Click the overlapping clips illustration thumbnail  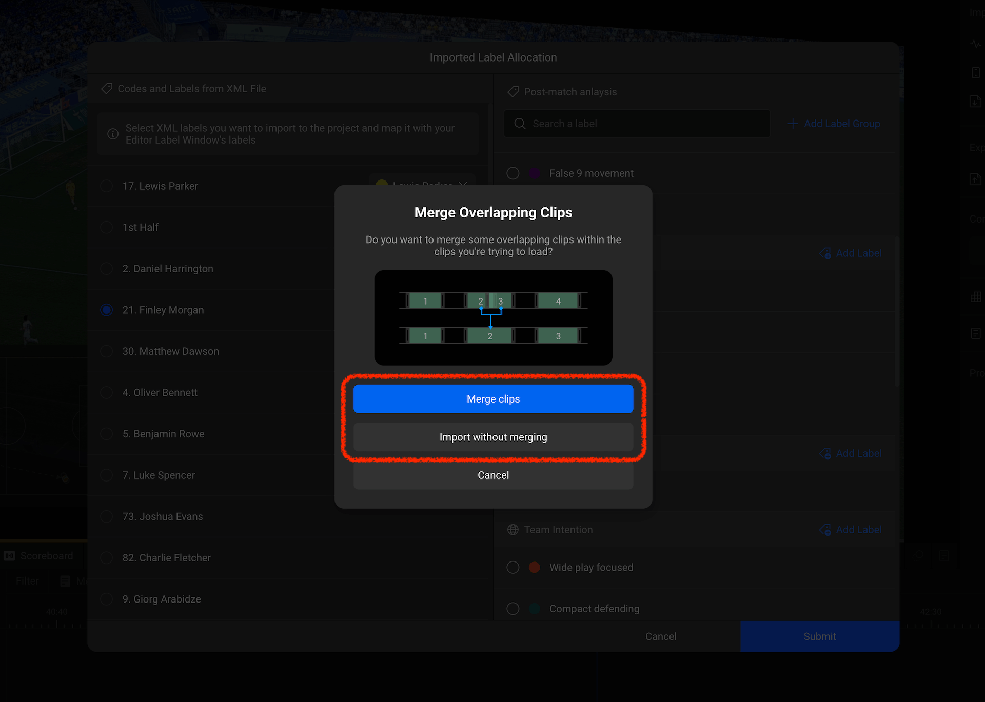[493, 318]
